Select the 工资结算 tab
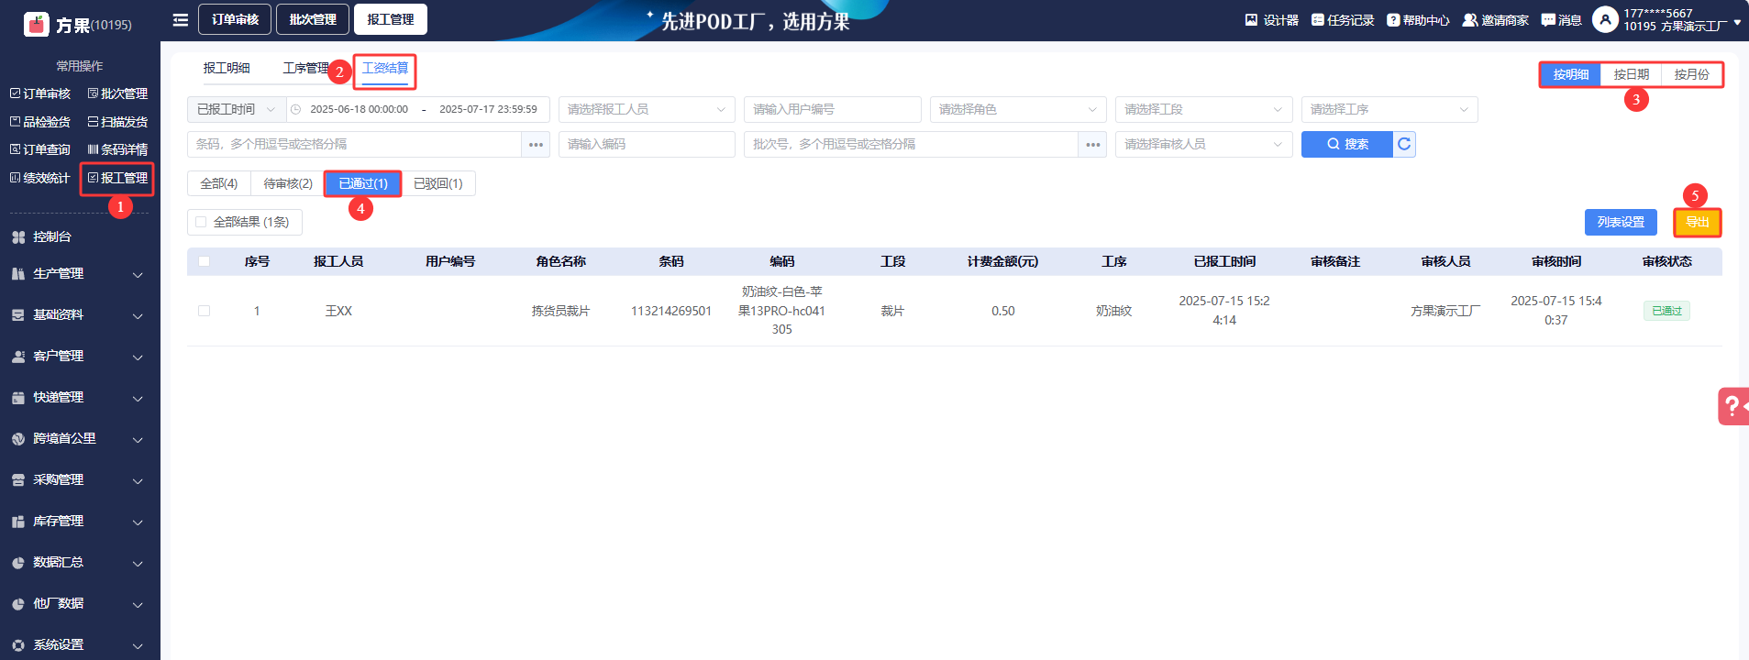The image size is (1749, 660). tap(385, 68)
